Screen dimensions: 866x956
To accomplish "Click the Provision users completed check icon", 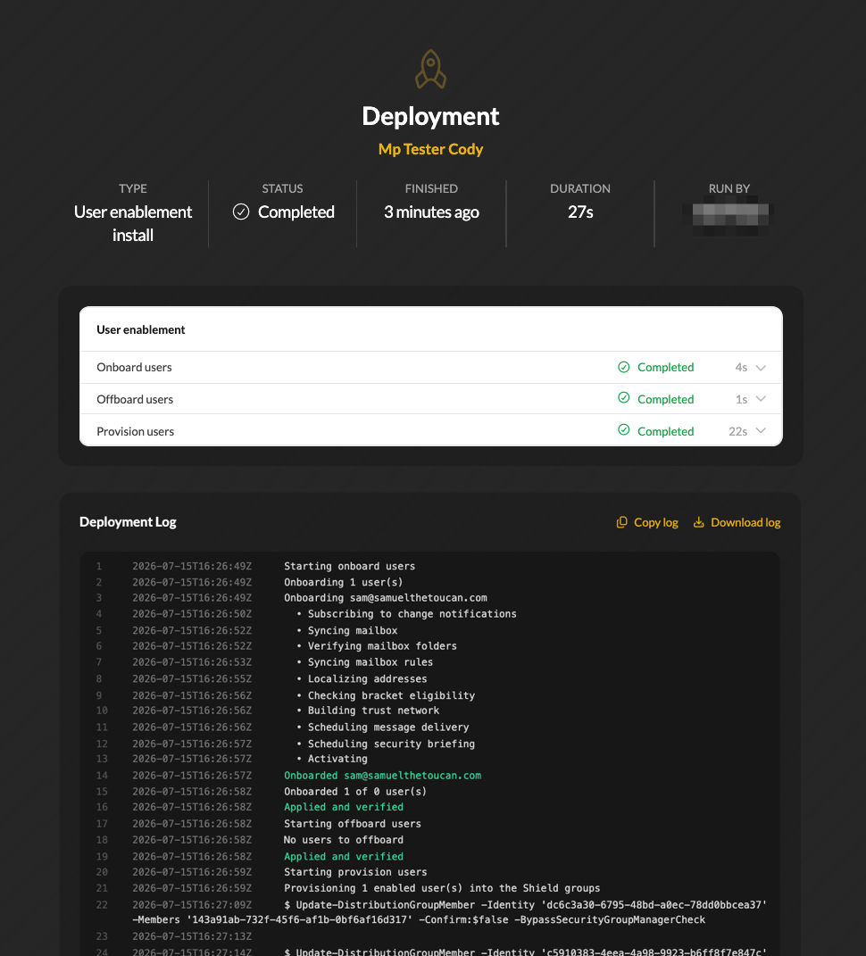I will (623, 430).
